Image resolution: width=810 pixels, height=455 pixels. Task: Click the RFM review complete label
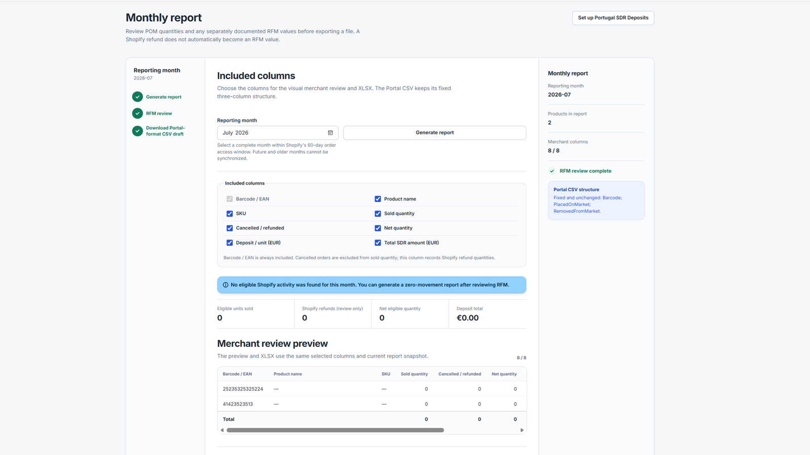(x=585, y=171)
